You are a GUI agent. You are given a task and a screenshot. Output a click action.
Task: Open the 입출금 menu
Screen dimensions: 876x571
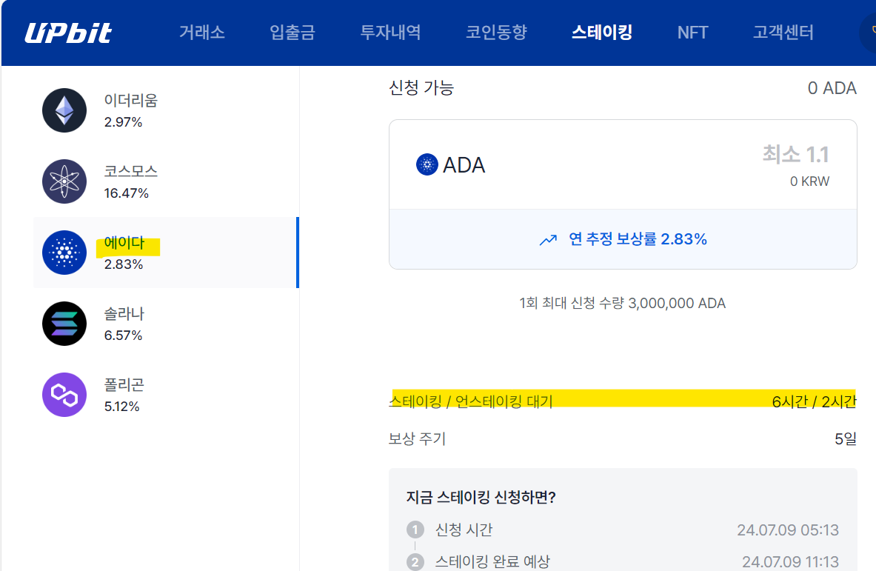point(292,33)
